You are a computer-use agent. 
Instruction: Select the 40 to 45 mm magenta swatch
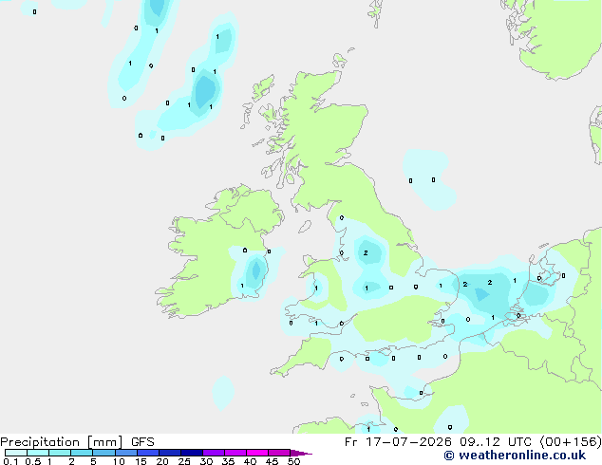[257, 453]
